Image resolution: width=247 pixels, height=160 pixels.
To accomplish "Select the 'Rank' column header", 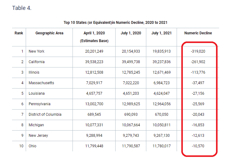I will (19, 33).
